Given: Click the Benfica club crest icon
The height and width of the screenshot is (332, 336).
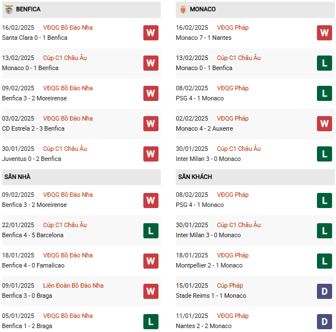Looking at the screenshot, I should point(9,10).
